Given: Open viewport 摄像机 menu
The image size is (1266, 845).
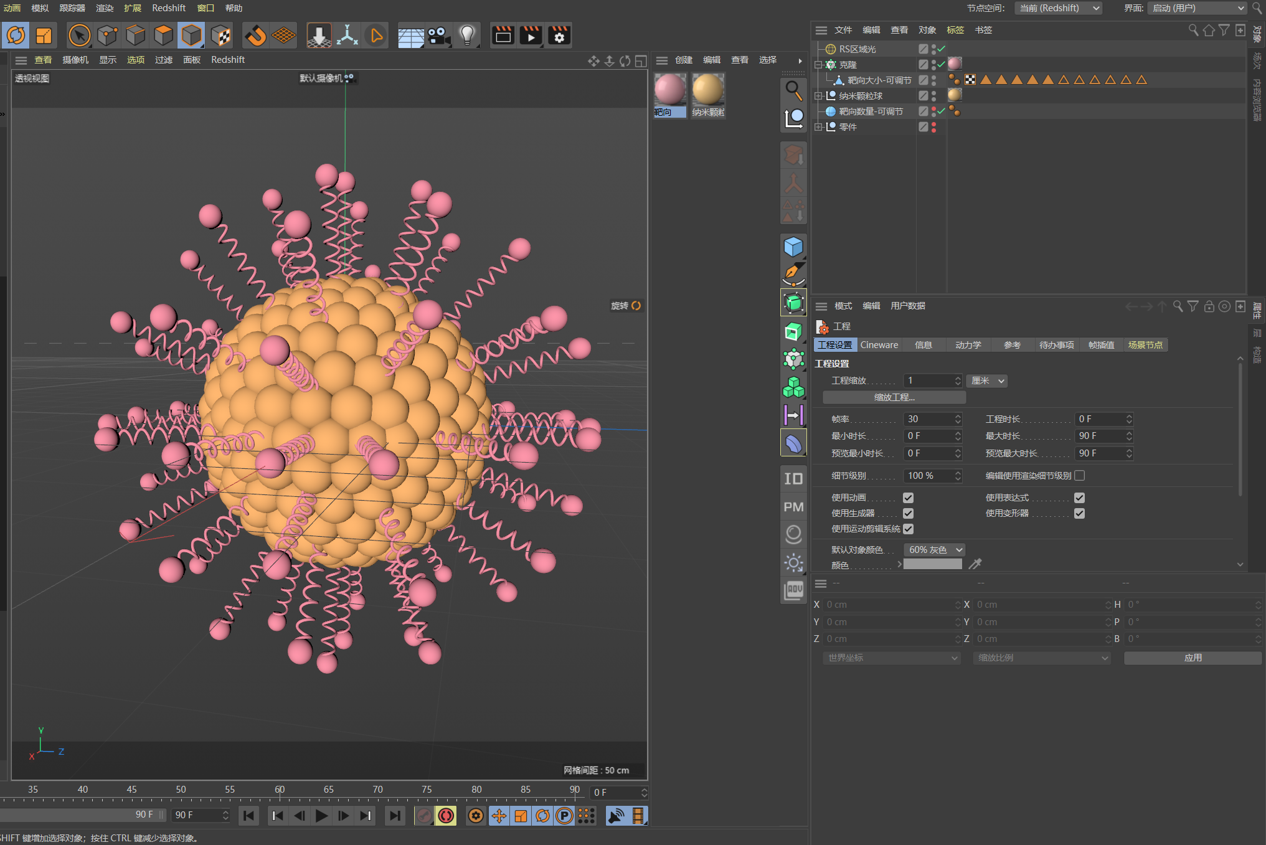Looking at the screenshot, I should click(x=75, y=60).
